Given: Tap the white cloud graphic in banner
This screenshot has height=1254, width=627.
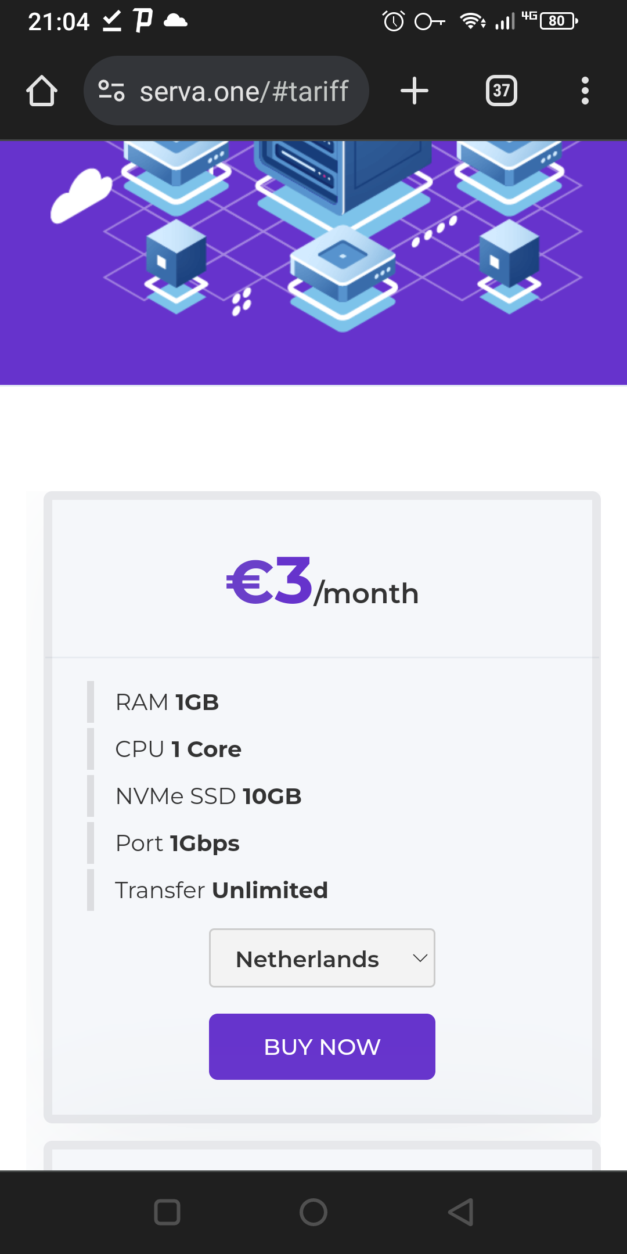Looking at the screenshot, I should click(81, 196).
